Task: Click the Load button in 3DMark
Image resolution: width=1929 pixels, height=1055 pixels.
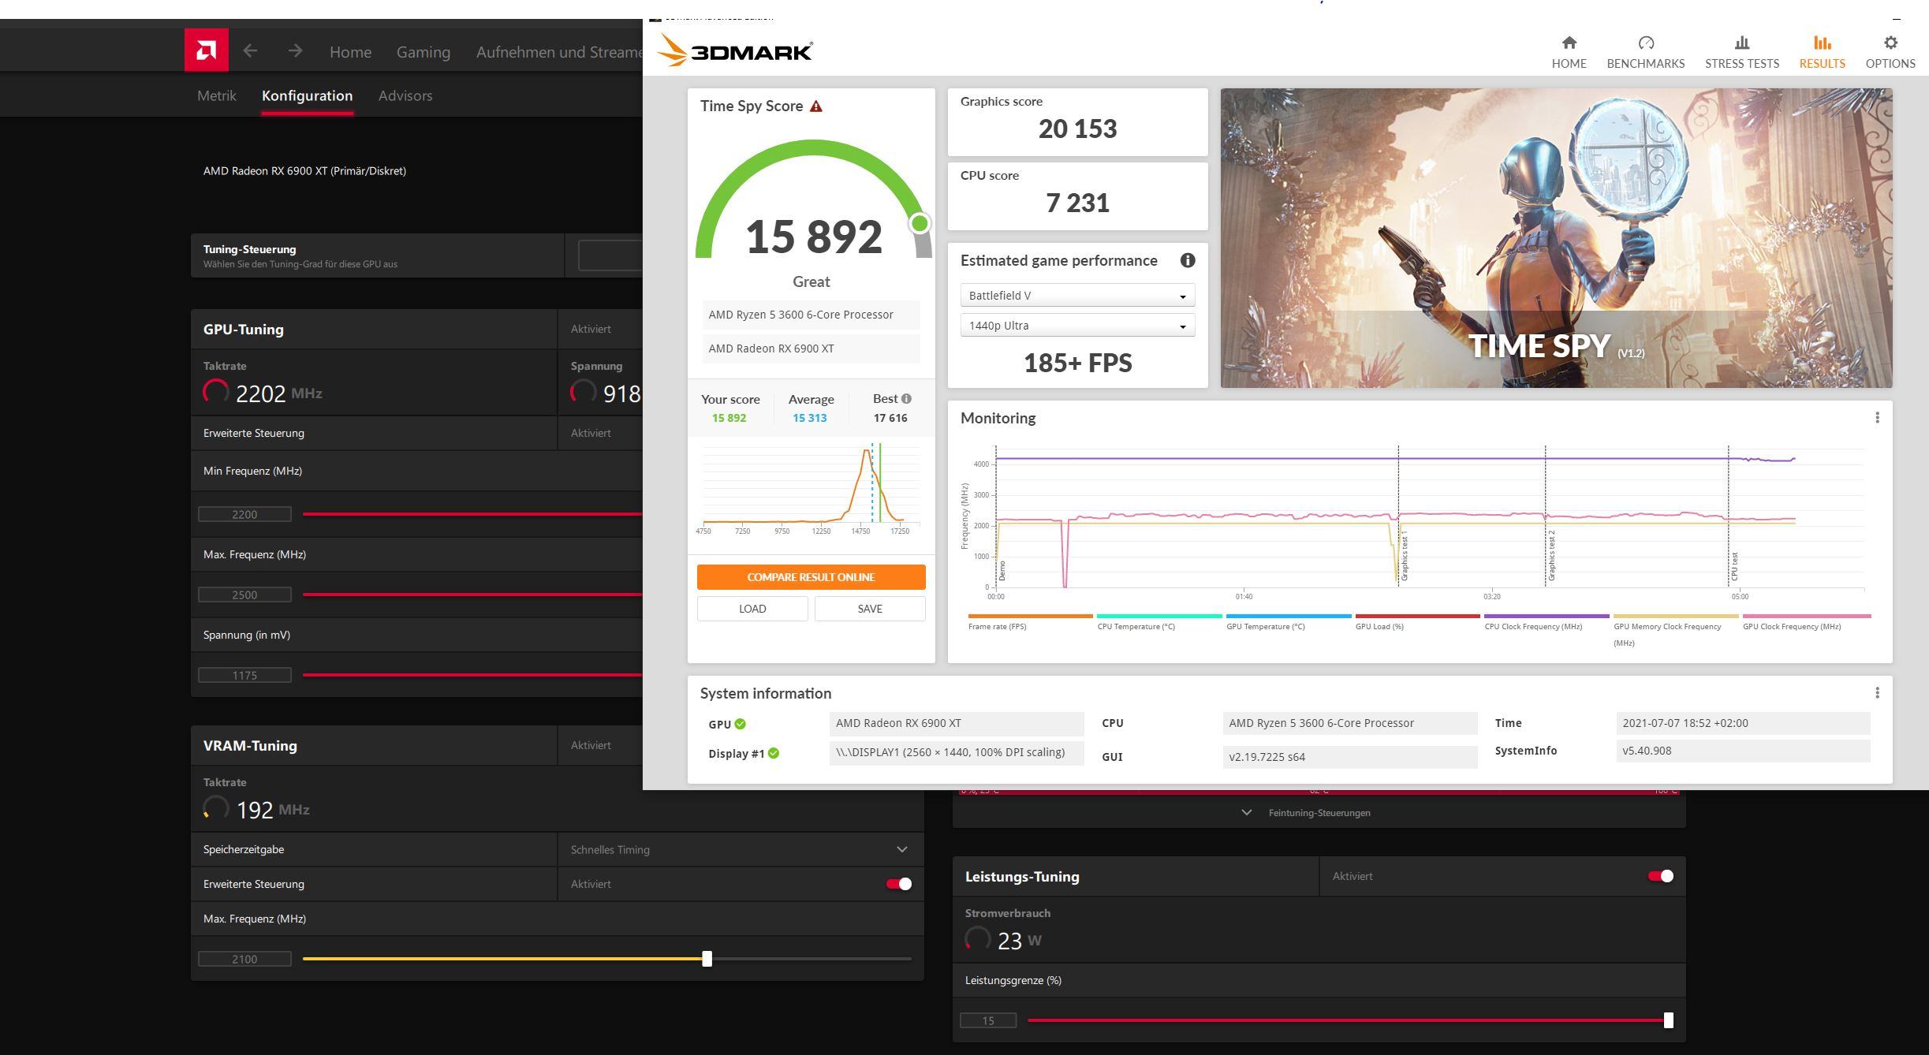Action: (752, 609)
